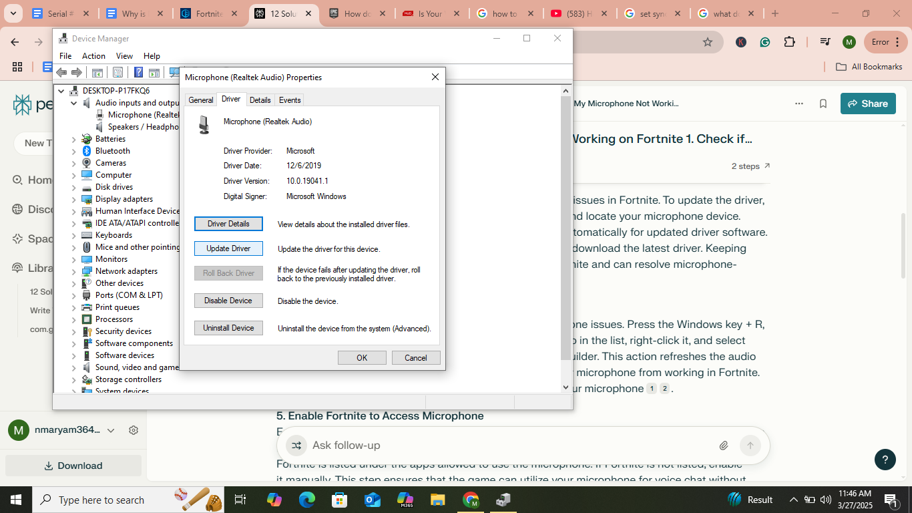The width and height of the screenshot is (912, 513).
Task: Click Perplexity Share button
Action: 868,104
